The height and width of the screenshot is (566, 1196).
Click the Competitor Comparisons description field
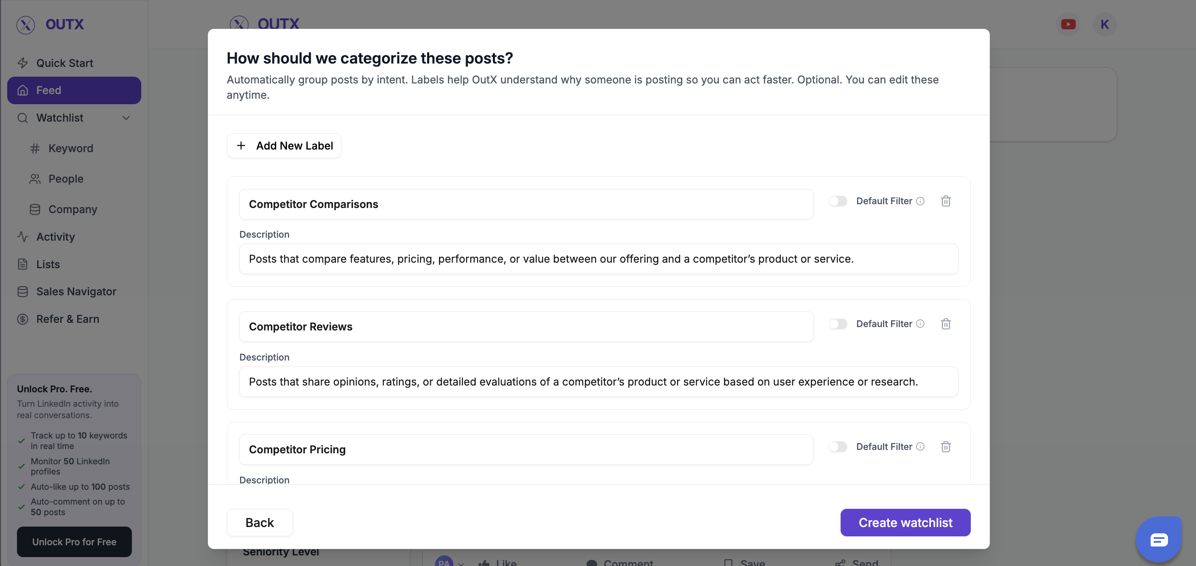coord(598,259)
